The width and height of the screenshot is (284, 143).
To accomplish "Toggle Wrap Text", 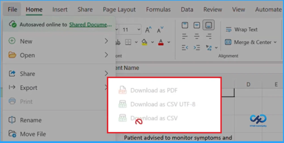I will [241, 30].
